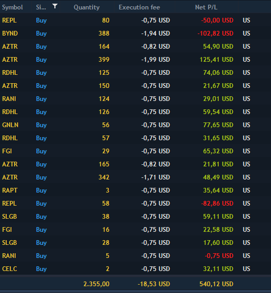271x293 pixels.
Task: Click the 77,65 USD net profit value
Action: click(x=218, y=125)
